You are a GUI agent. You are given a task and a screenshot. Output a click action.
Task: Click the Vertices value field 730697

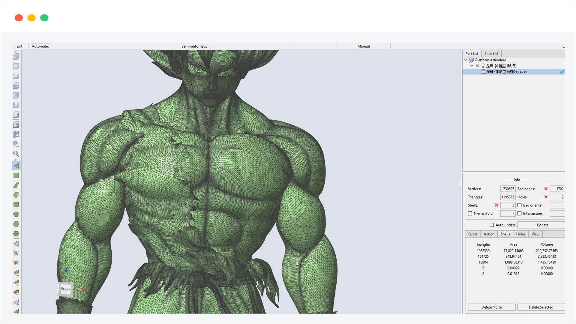508,189
